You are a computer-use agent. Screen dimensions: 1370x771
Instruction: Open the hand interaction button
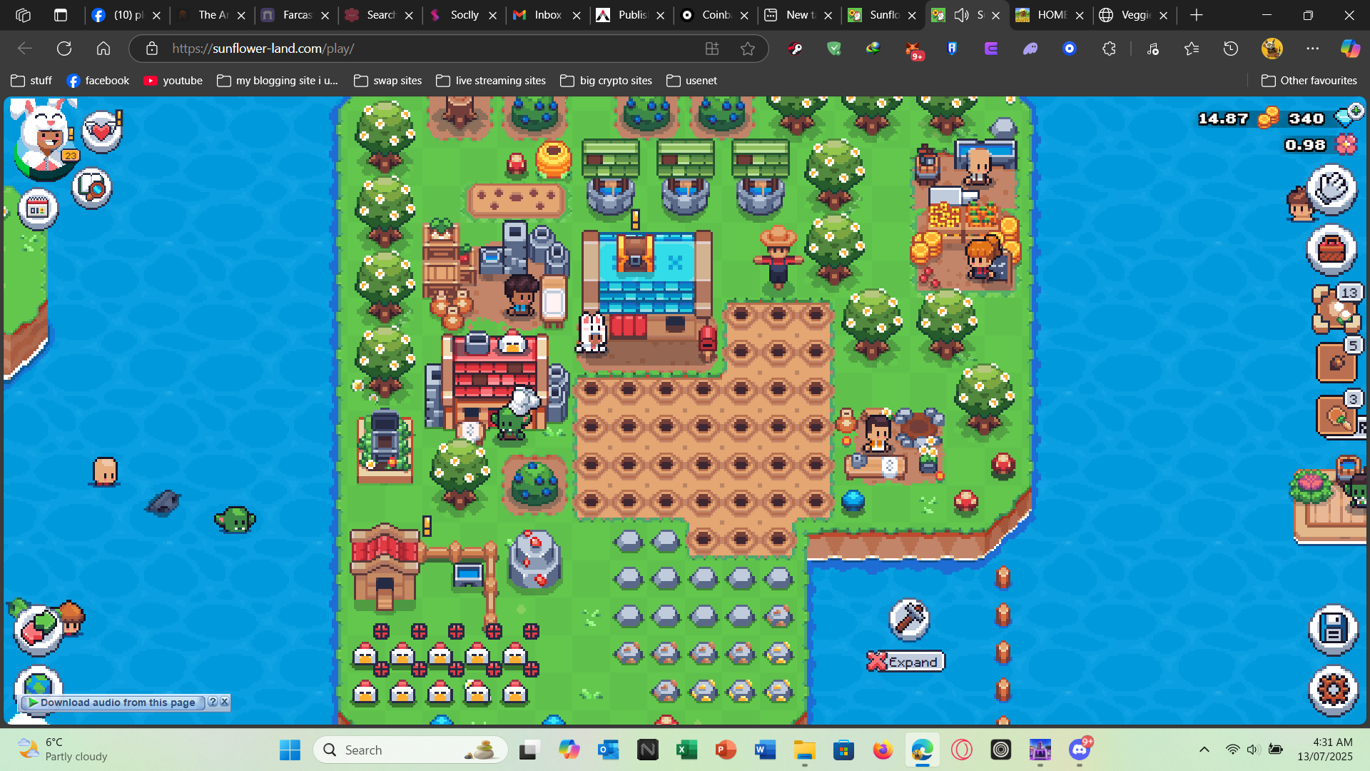pyautogui.click(x=1331, y=190)
